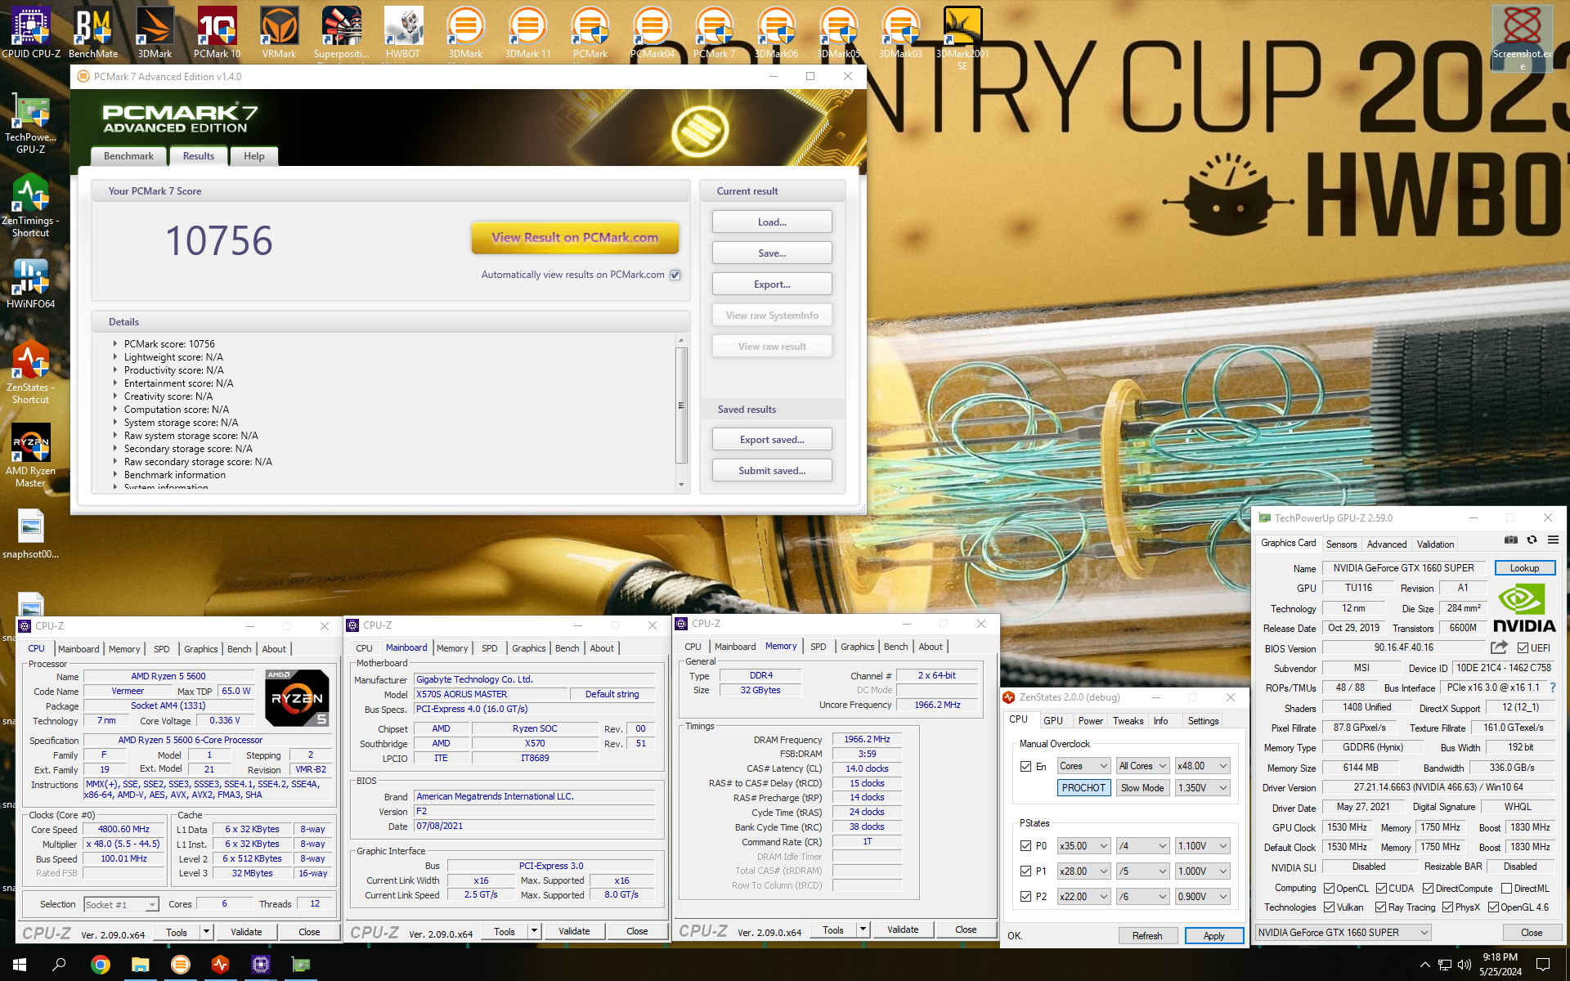Toggle P2 PState checkbox
This screenshot has height=981, width=1570.
1025,897
